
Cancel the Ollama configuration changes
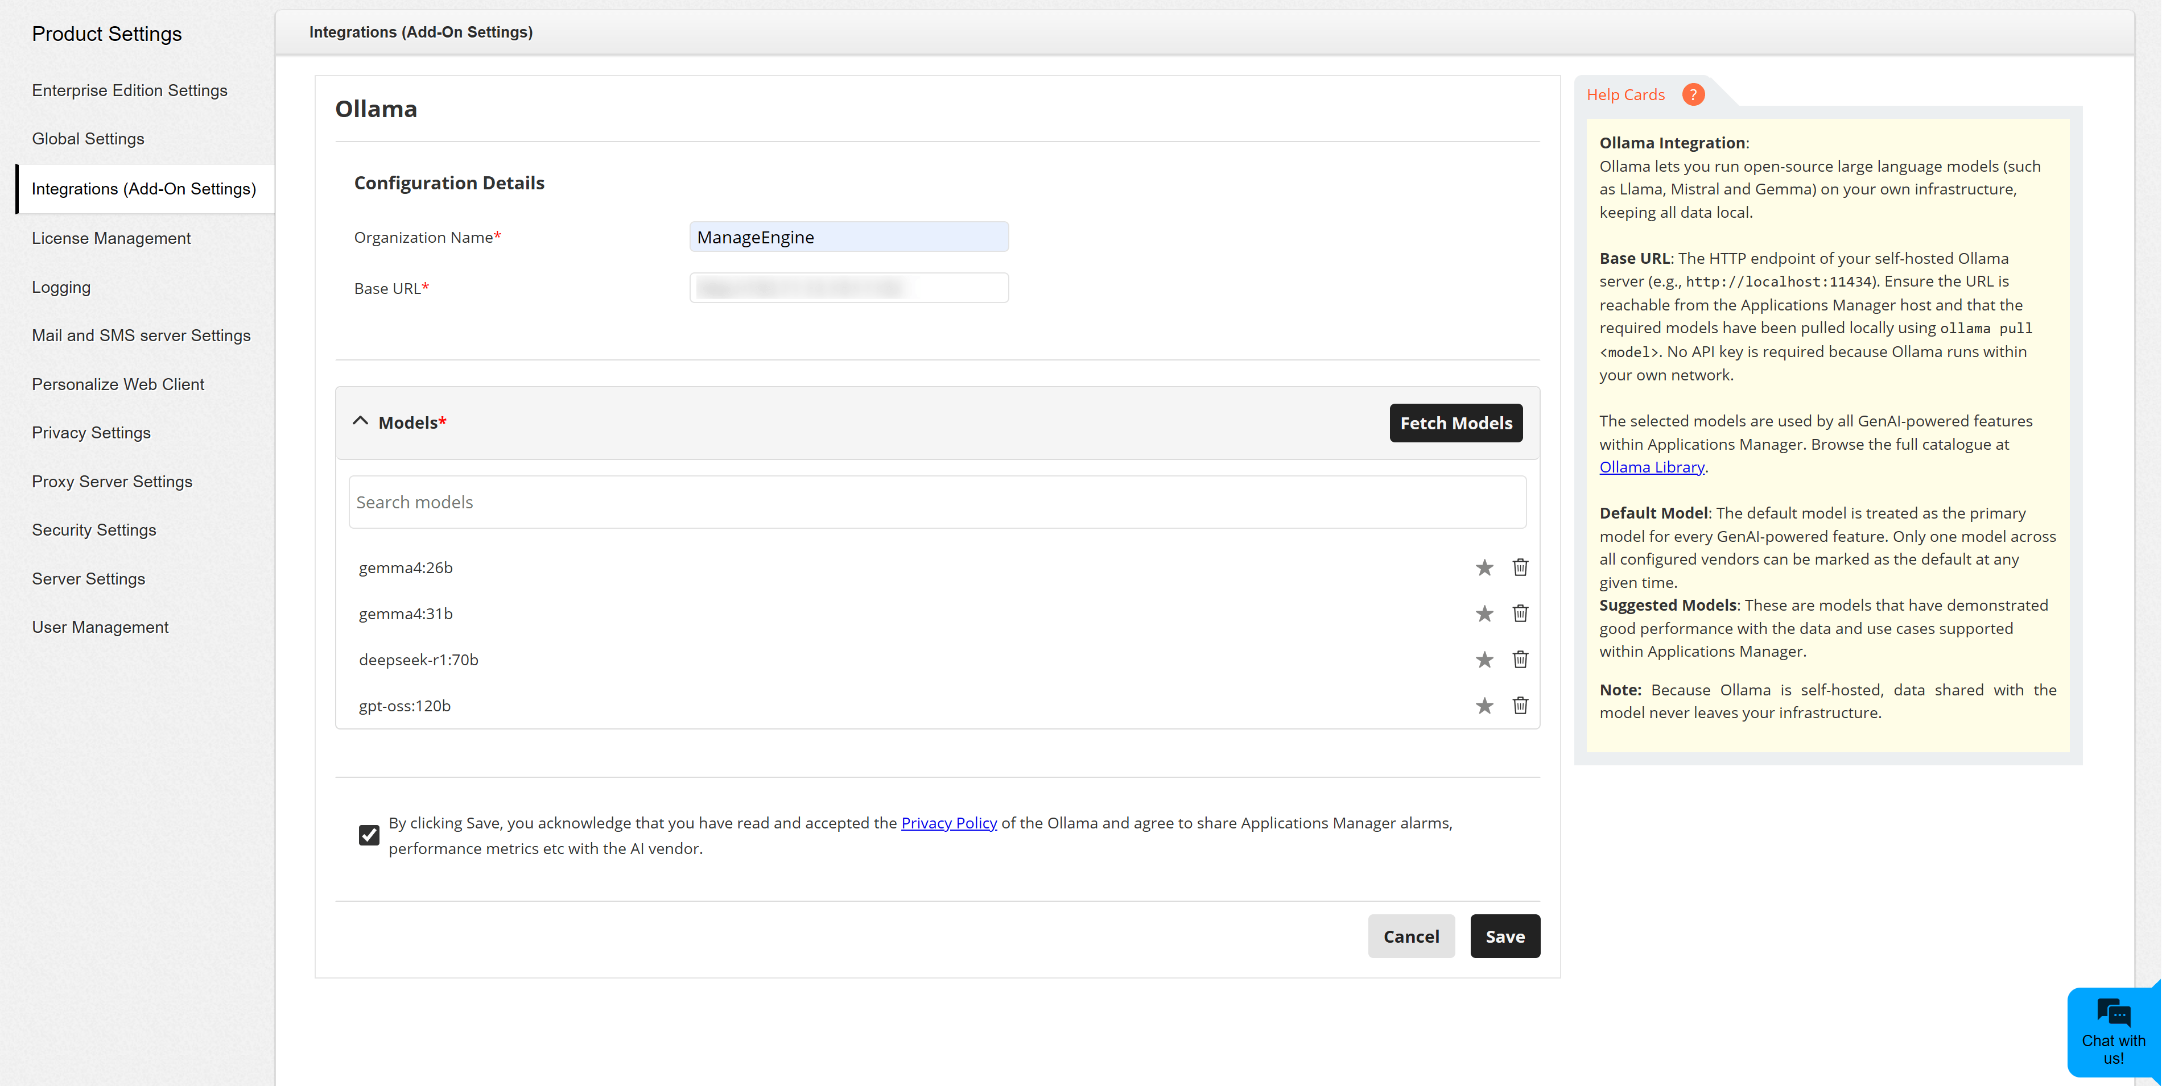[1411, 936]
